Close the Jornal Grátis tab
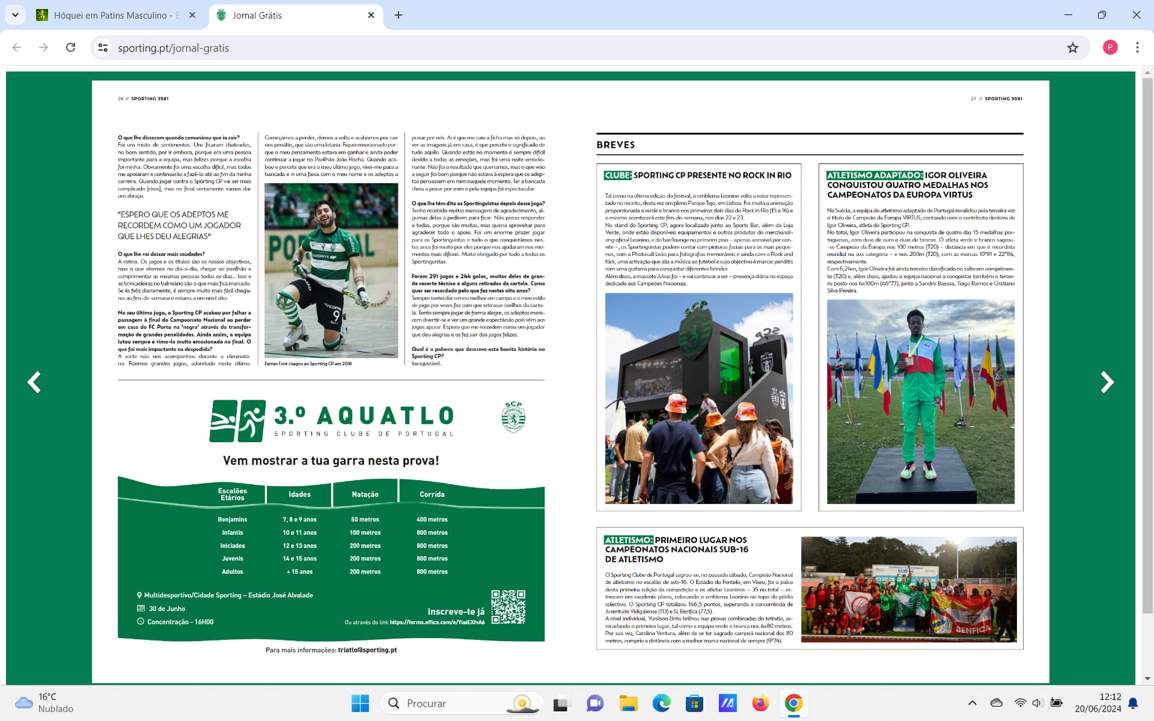 click(x=371, y=16)
